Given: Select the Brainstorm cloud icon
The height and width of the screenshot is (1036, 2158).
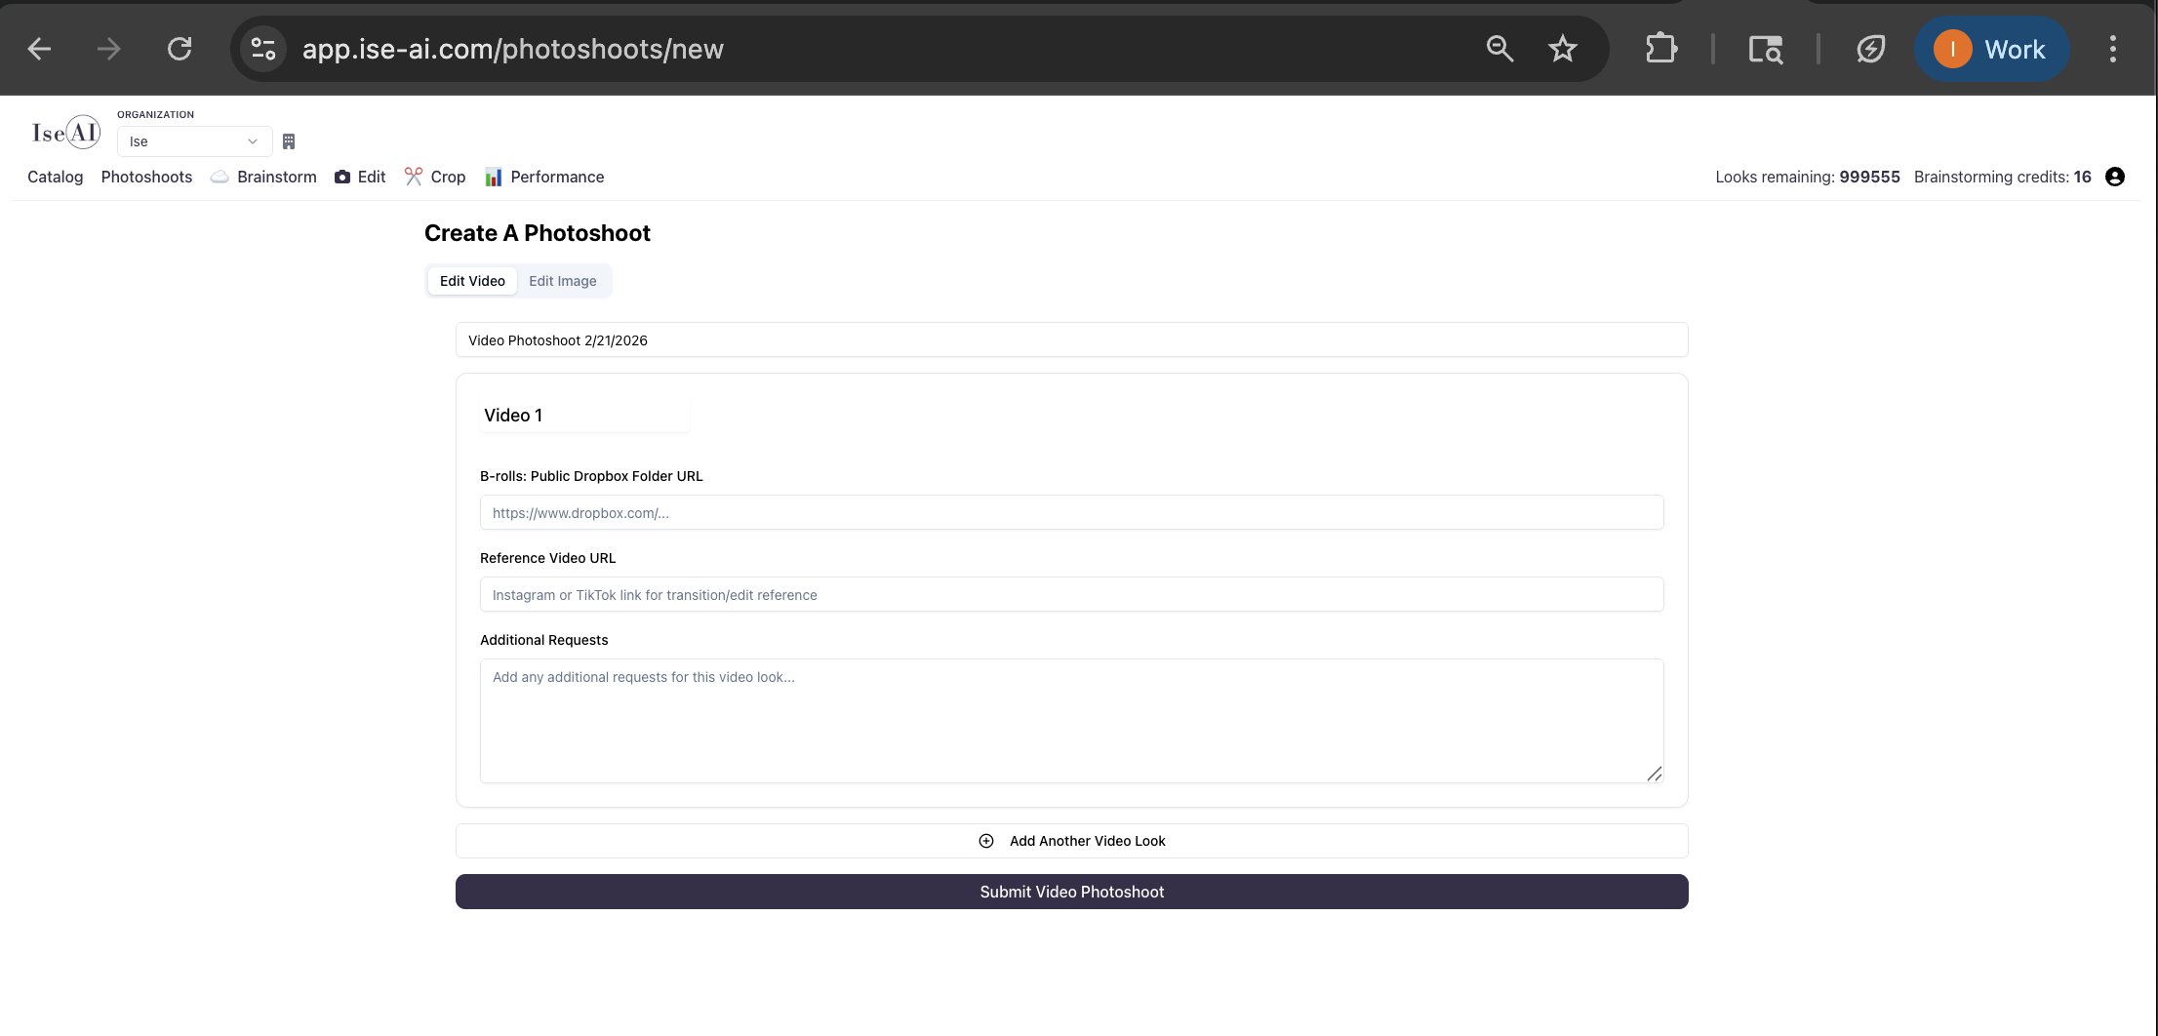Looking at the screenshot, I should [x=219, y=177].
